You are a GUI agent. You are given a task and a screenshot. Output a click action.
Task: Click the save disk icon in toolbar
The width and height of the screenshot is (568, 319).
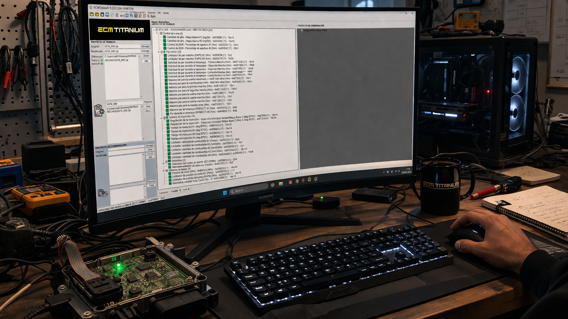coord(102,15)
